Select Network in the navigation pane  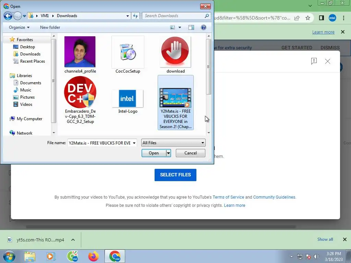pos(24,133)
